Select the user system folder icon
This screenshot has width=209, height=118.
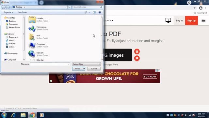point(32,37)
